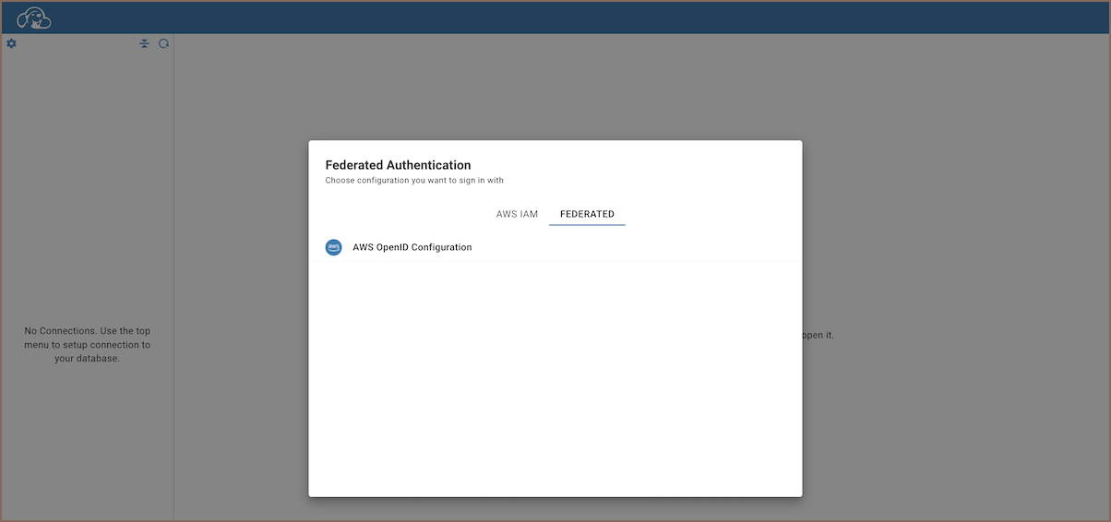Click the row separator under AWS OpenID
Image resolution: width=1111 pixels, height=522 pixels.
tap(554, 261)
